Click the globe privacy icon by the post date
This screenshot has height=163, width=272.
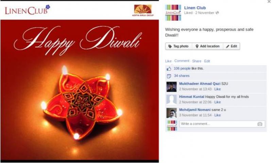[x=217, y=13]
